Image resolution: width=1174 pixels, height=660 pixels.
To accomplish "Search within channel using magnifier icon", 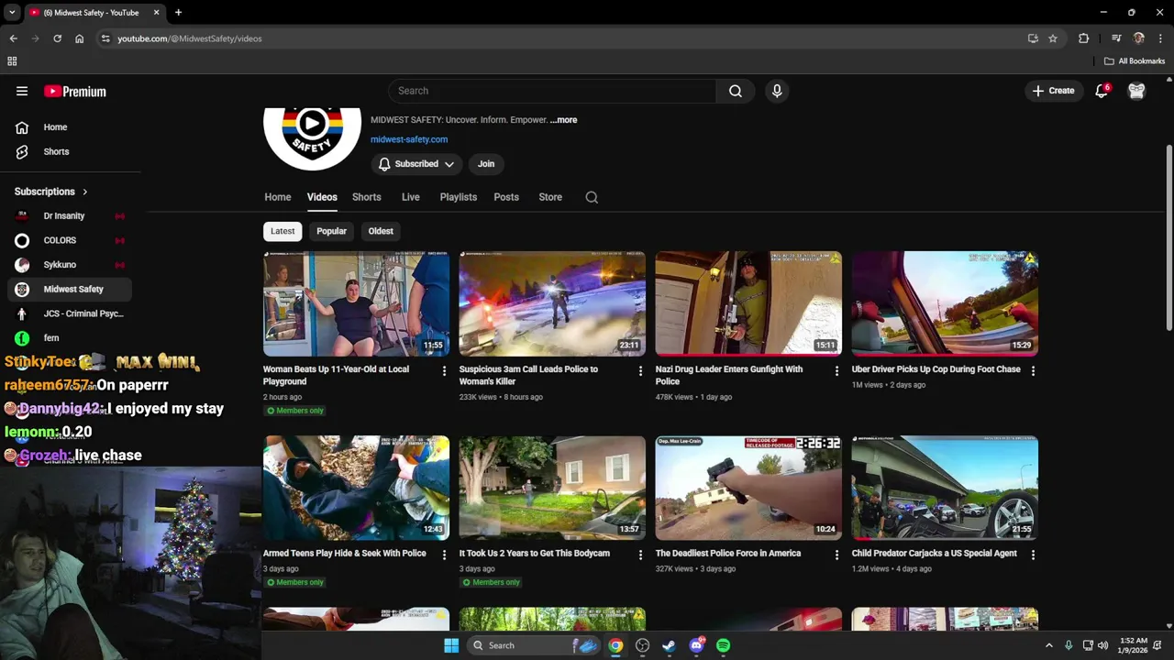I will (x=592, y=197).
